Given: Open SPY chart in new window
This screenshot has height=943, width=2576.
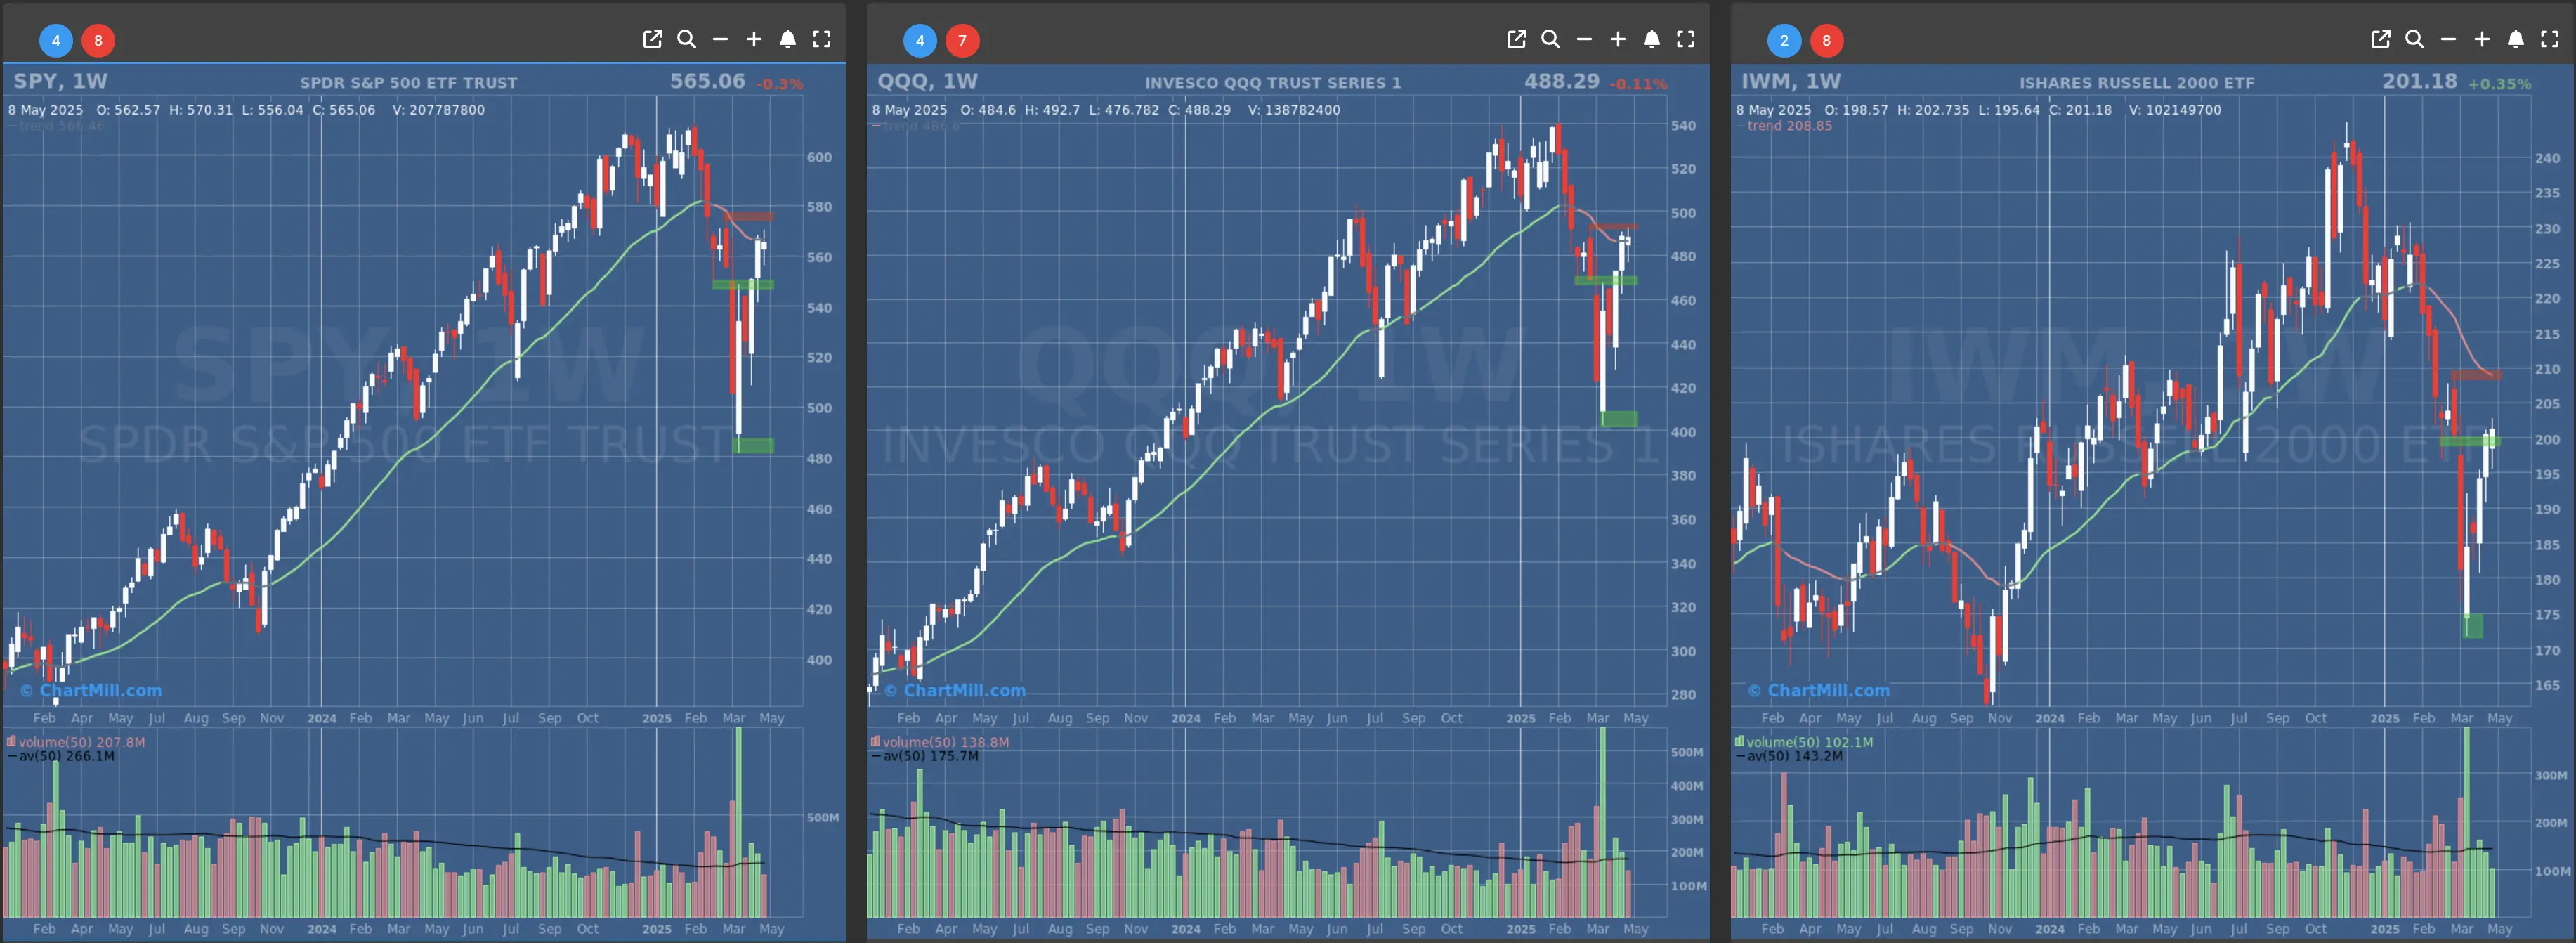Looking at the screenshot, I should pos(652,39).
